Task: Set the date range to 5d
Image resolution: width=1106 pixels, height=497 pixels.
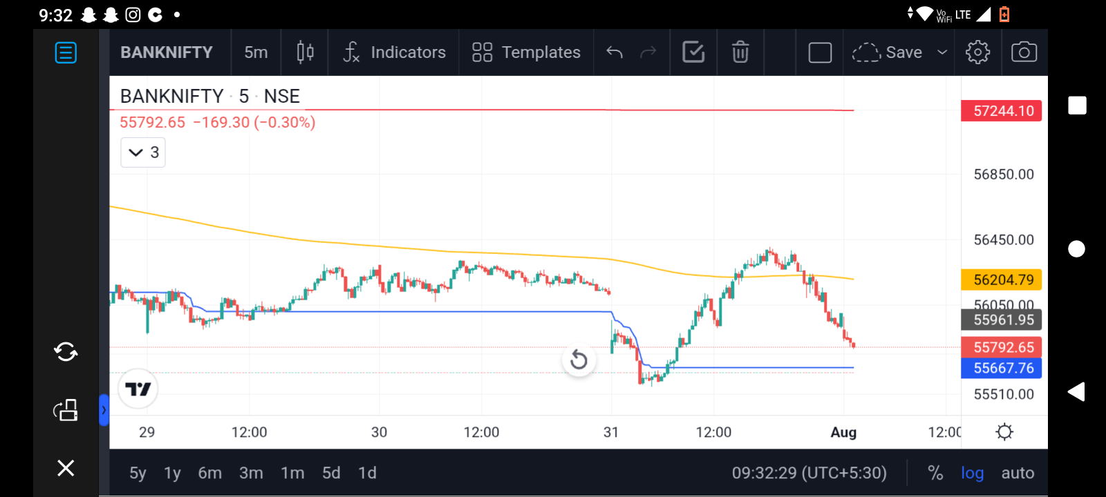Action: point(331,473)
